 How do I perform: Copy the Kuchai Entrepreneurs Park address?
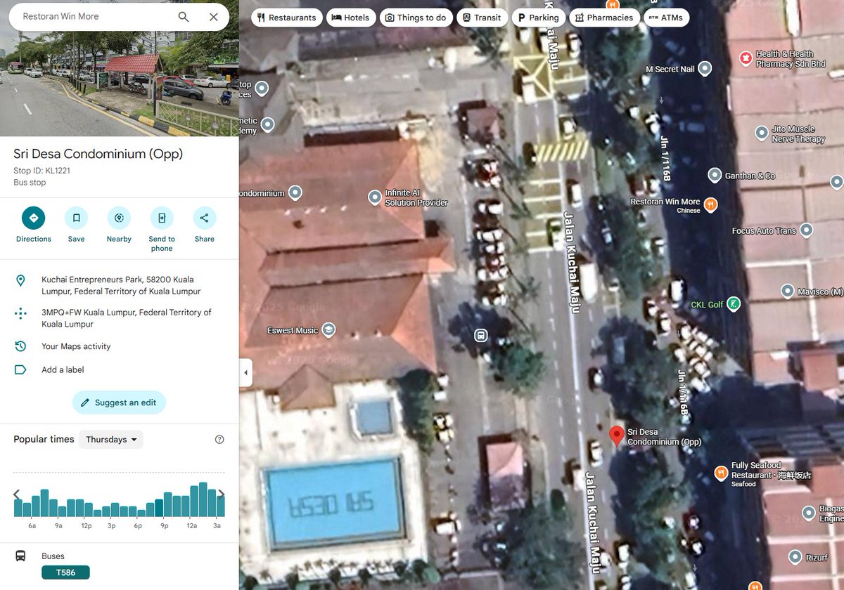tap(120, 285)
